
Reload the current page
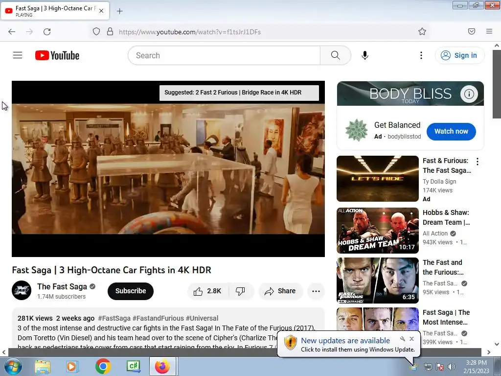click(x=47, y=32)
